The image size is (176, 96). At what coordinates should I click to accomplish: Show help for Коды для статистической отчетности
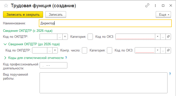coord(66,58)
